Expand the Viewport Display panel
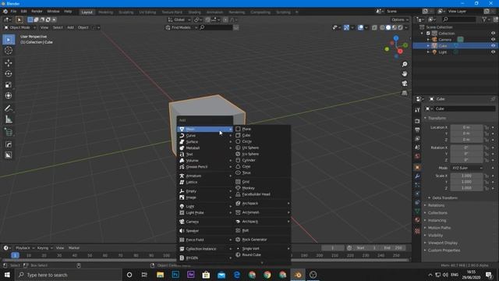The width and height of the screenshot is (499, 281). [x=442, y=243]
